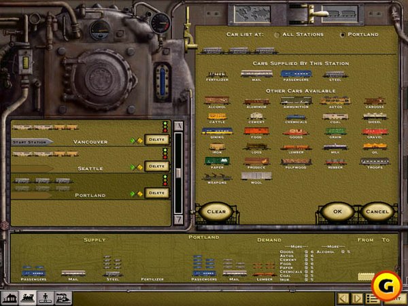The image size is (408, 306).
Task: Pick the Grain car icon
Action: (335, 131)
